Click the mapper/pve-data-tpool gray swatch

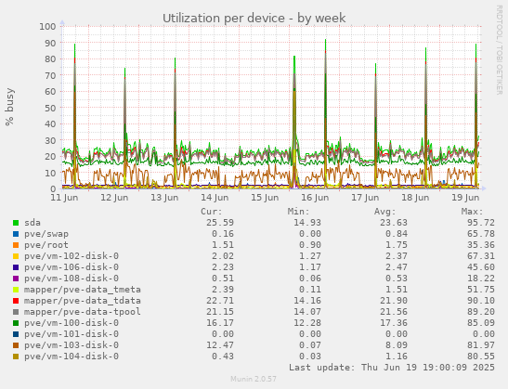point(16,312)
